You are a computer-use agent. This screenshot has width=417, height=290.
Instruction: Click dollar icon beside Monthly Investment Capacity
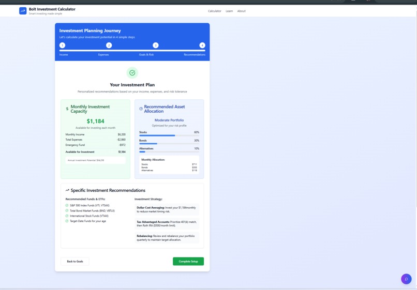(67, 109)
